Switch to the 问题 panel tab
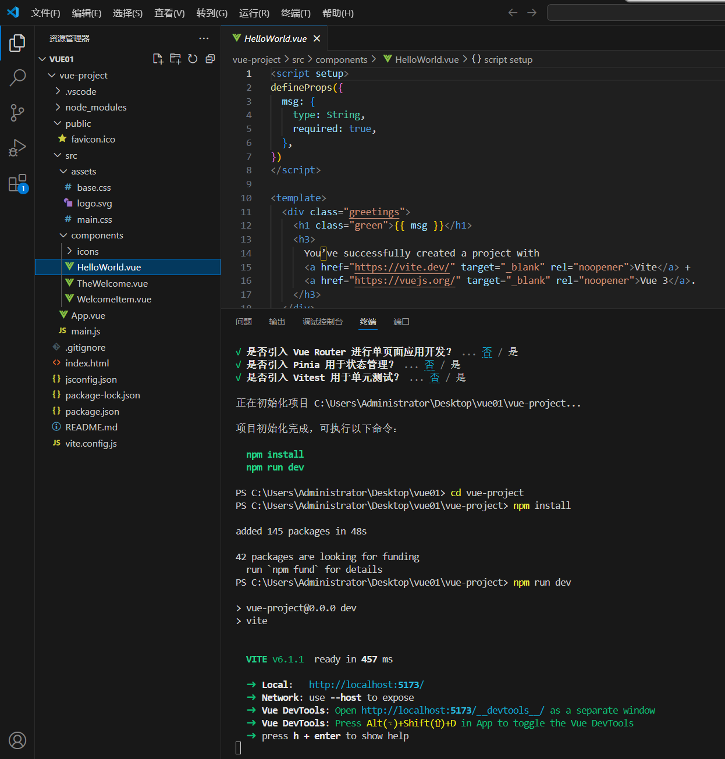 [244, 322]
